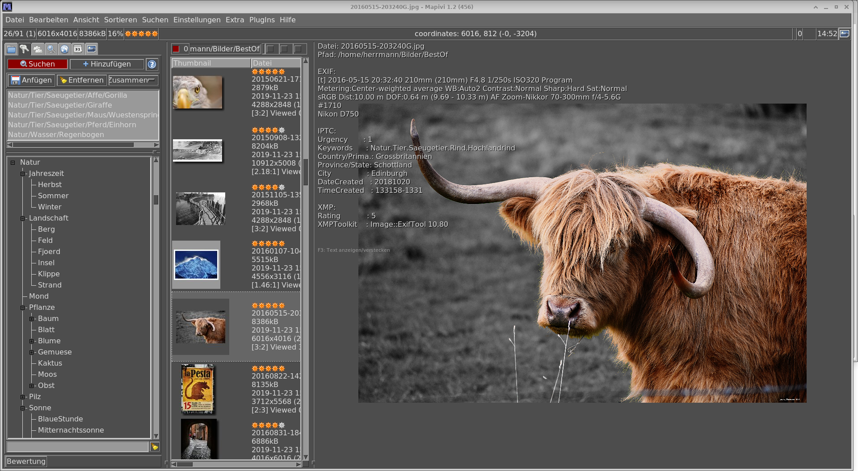Open the folder navigation tab icon
The width and height of the screenshot is (858, 471).
tap(11, 49)
